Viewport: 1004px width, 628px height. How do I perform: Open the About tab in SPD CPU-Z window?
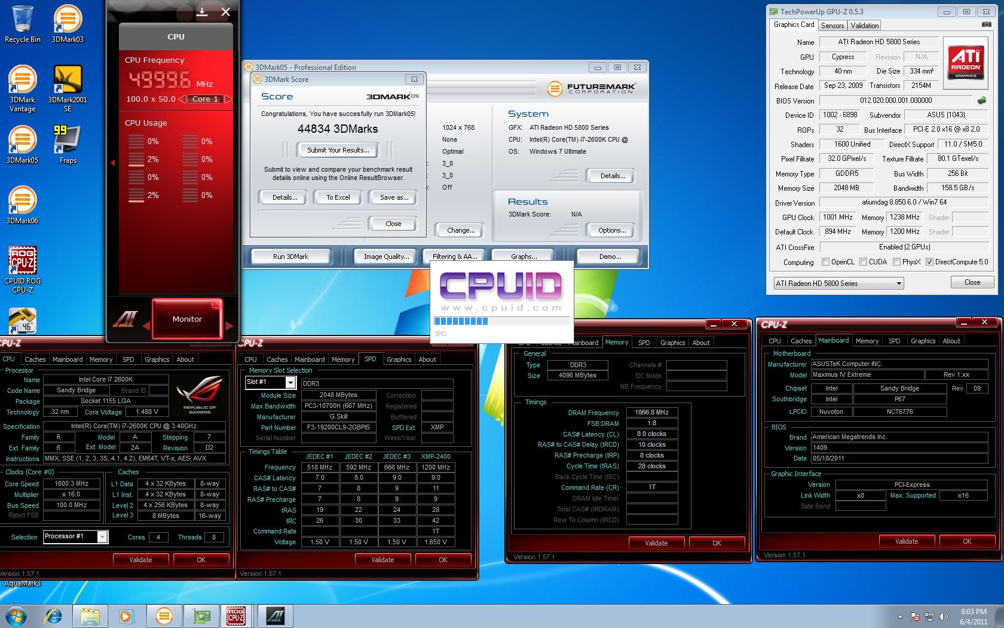(427, 359)
